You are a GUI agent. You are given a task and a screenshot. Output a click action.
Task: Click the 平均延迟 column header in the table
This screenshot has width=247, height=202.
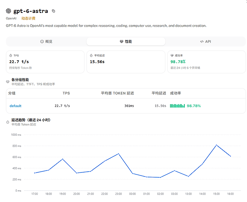(159, 93)
